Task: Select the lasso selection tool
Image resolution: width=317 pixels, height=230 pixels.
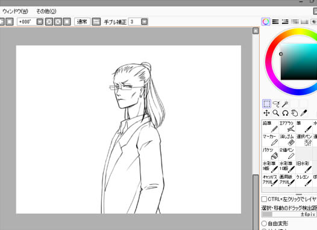Action: click(276, 104)
